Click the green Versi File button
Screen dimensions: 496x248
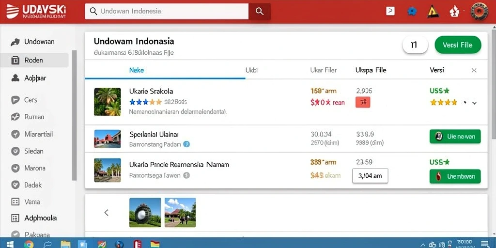click(x=458, y=45)
